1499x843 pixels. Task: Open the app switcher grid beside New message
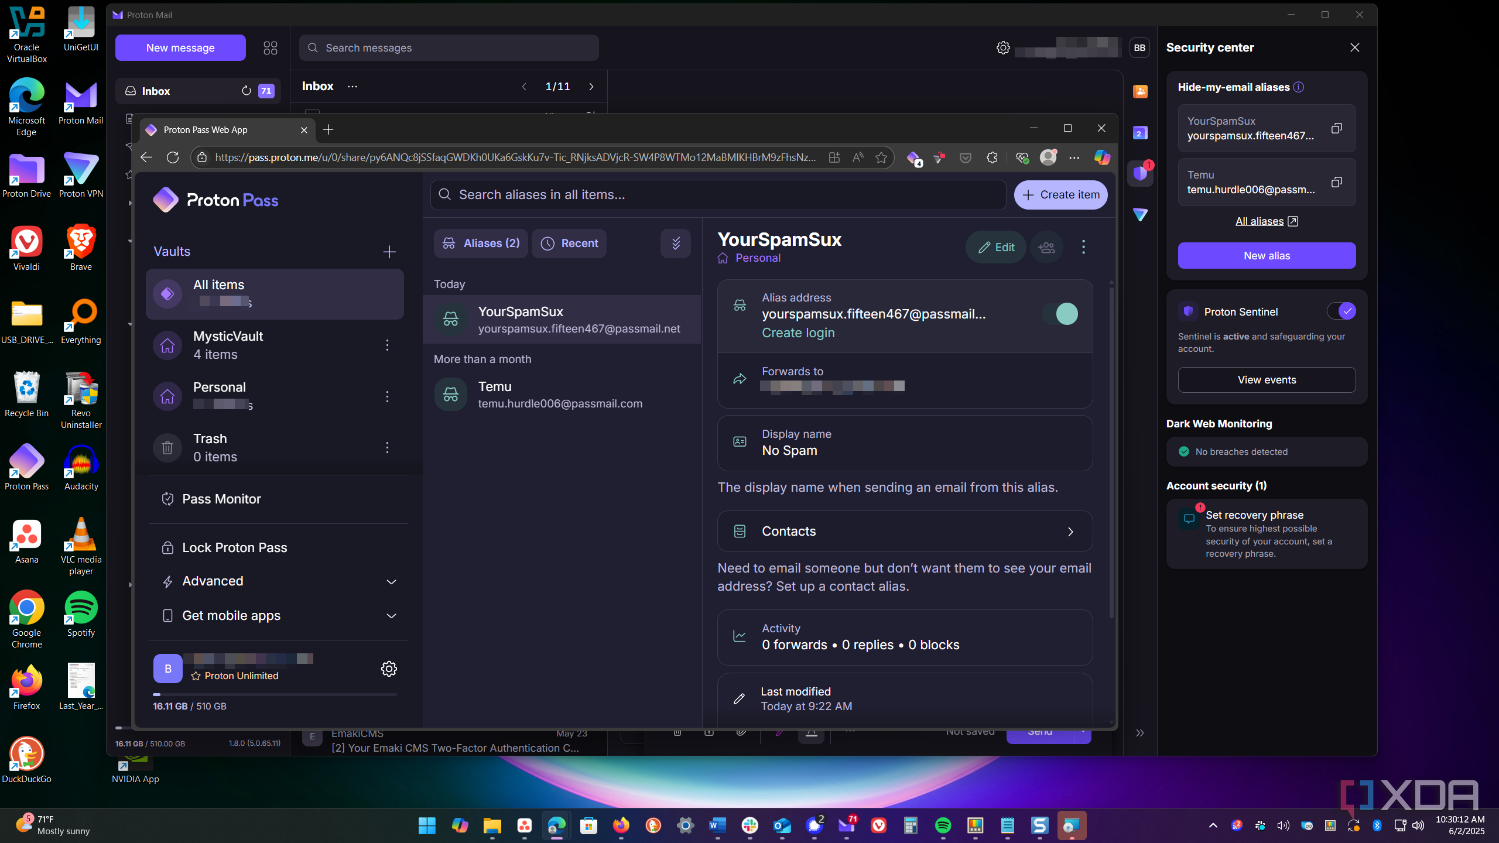tap(270, 48)
